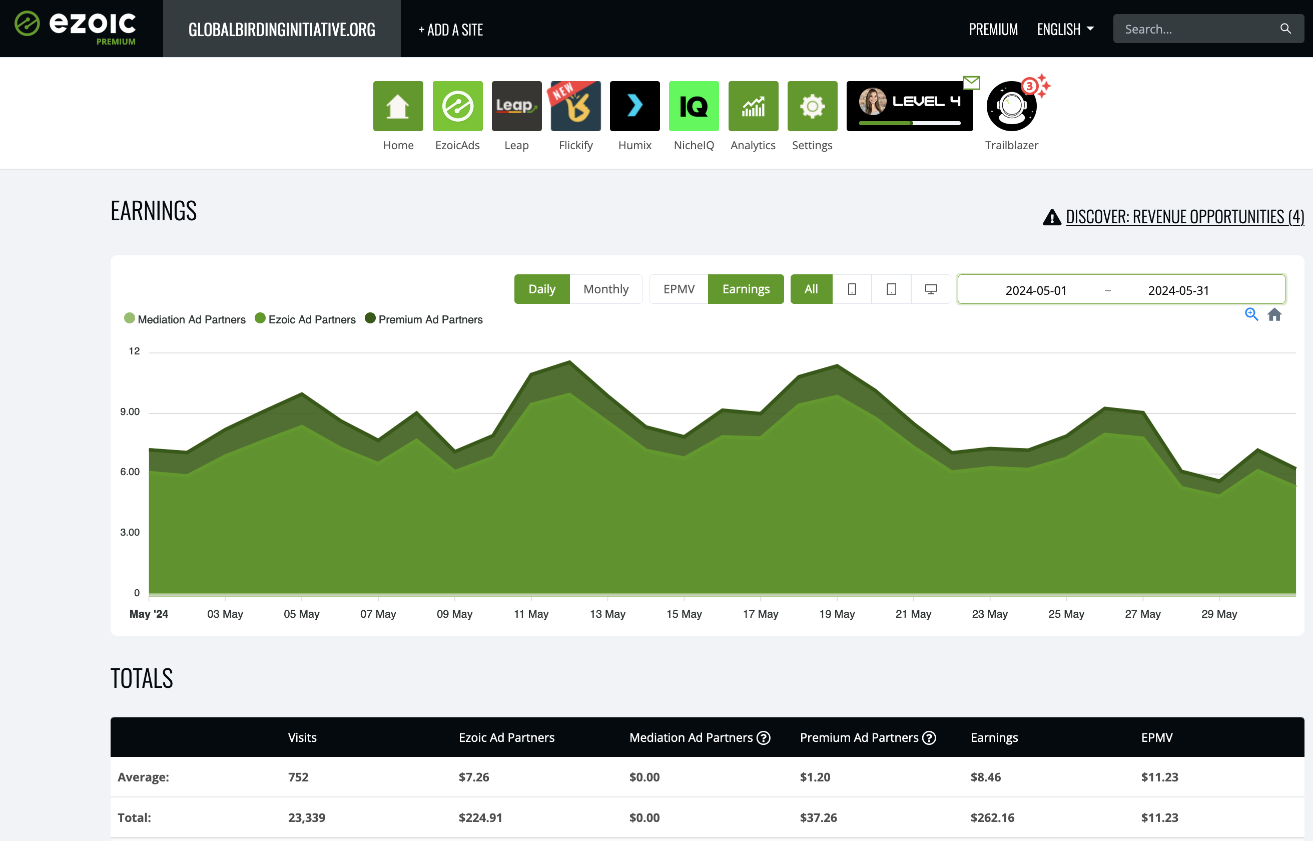This screenshot has width=1313, height=841.
Task: Click the Premium Ad Partners column header
Action: 859,738
